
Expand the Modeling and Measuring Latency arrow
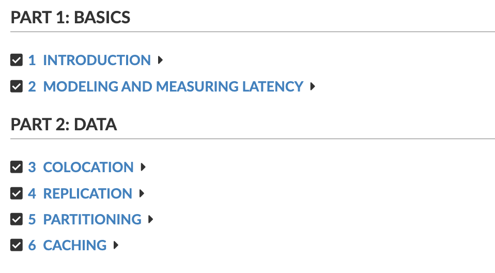coord(313,86)
